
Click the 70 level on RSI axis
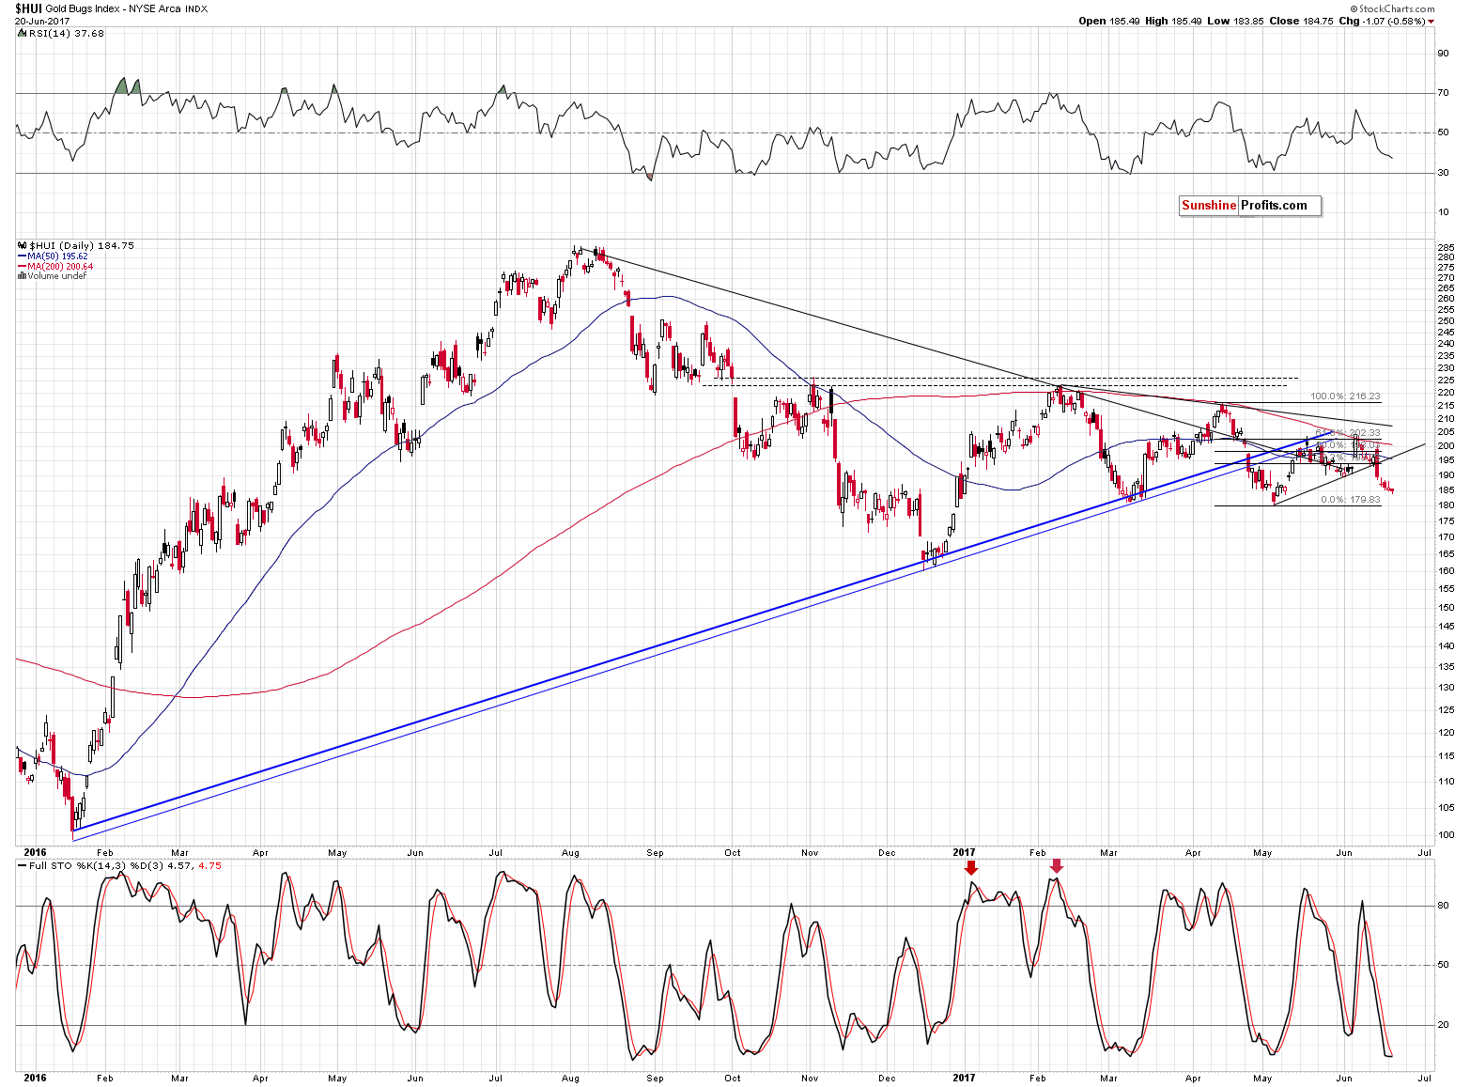tap(1443, 93)
